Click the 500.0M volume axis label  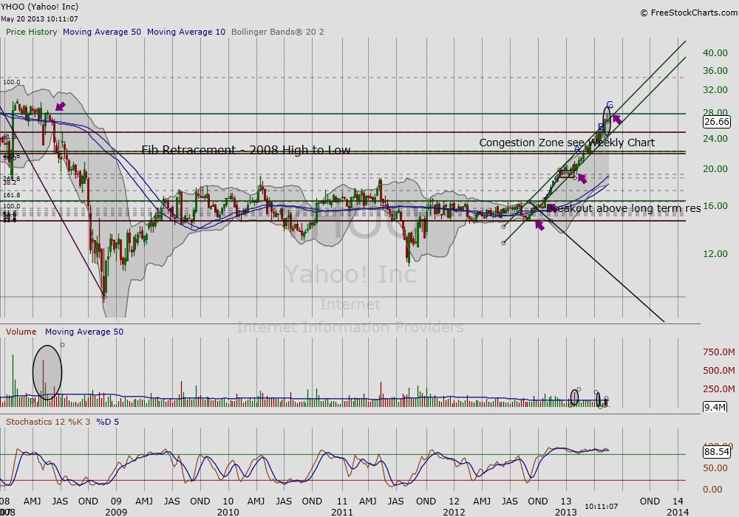719,371
